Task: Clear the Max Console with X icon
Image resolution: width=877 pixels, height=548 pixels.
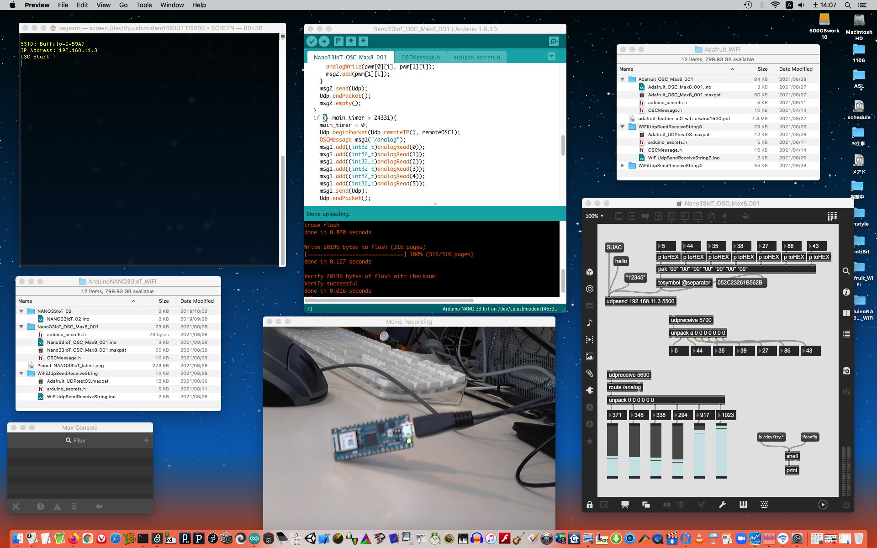Action: pyautogui.click(x=16, y=506)
